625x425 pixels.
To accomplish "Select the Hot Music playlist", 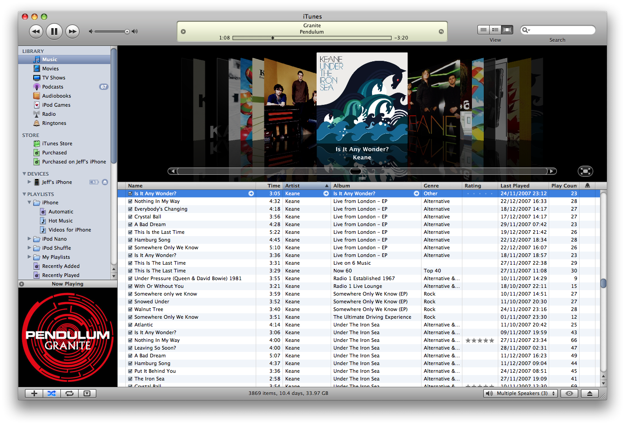I will tap(64, 221).
